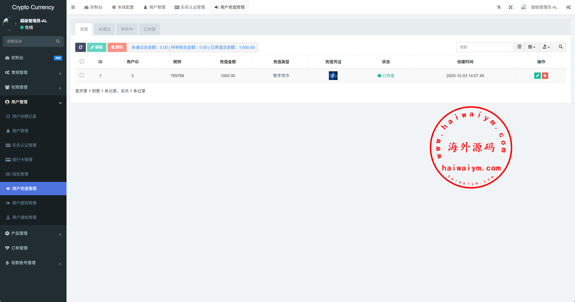Click the refresh icon button in toolbar
This screenshot has width=575, height=302.
pyautogui.click(x=80, y=47)
